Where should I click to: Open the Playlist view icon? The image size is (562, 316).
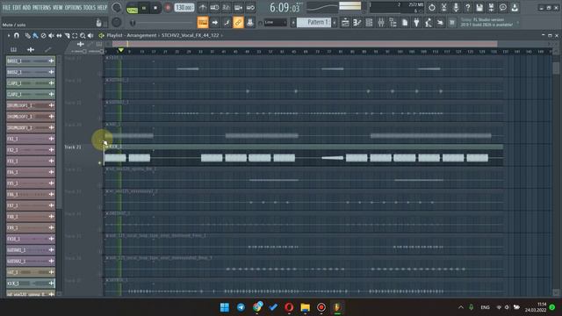click(345, 23)
